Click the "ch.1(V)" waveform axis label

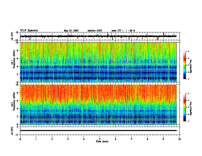[12, 36]
